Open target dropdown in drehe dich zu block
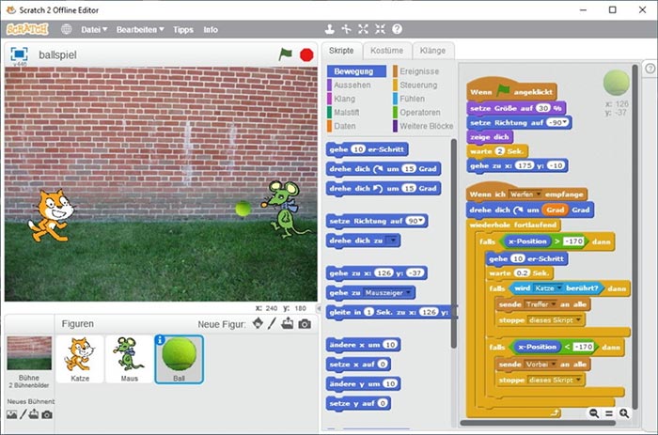The image size is (658, 435). 392,241
